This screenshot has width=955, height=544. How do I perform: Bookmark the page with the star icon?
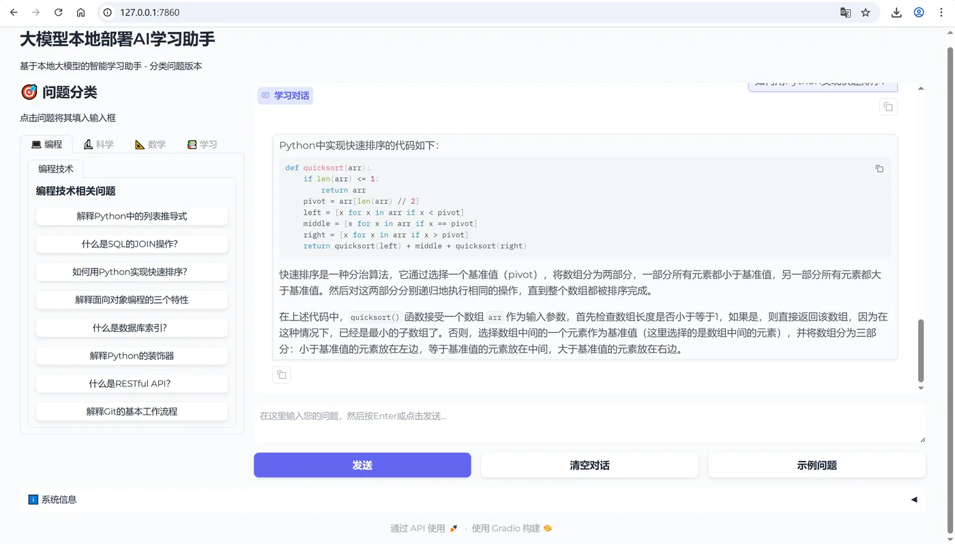(x=865, y=12)
